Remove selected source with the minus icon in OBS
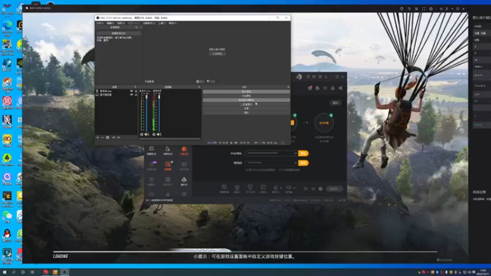 pyautogui.click(x=102, y=137)
